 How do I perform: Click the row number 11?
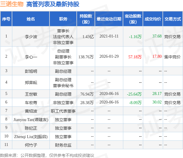point(6,145)
